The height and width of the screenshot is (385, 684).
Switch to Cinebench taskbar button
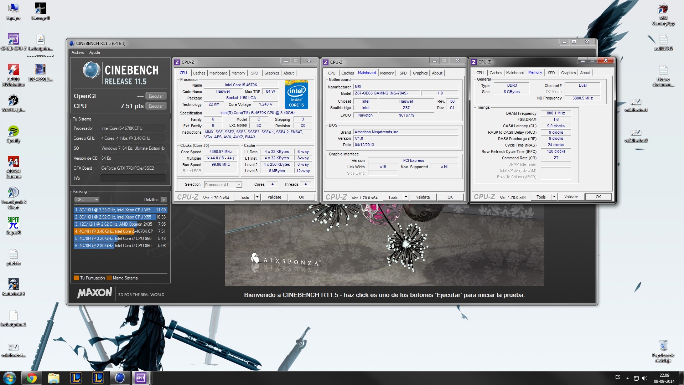click(x=119, y=378)
